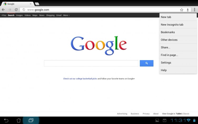The width and height of the screenshot is (198, 124).
Task: Click the site globe icon in the address bar
Action: pos(24,9)
